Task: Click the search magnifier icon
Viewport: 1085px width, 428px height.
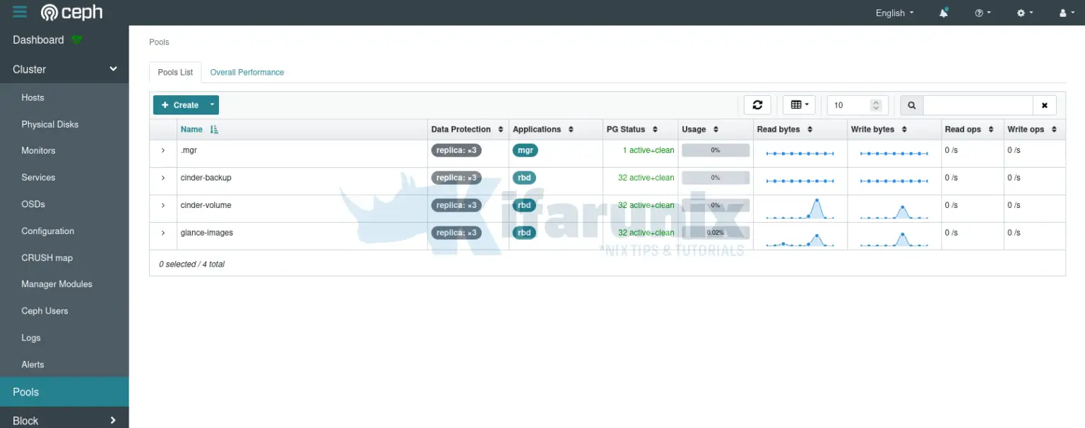Action: click(x=911, y=104)
